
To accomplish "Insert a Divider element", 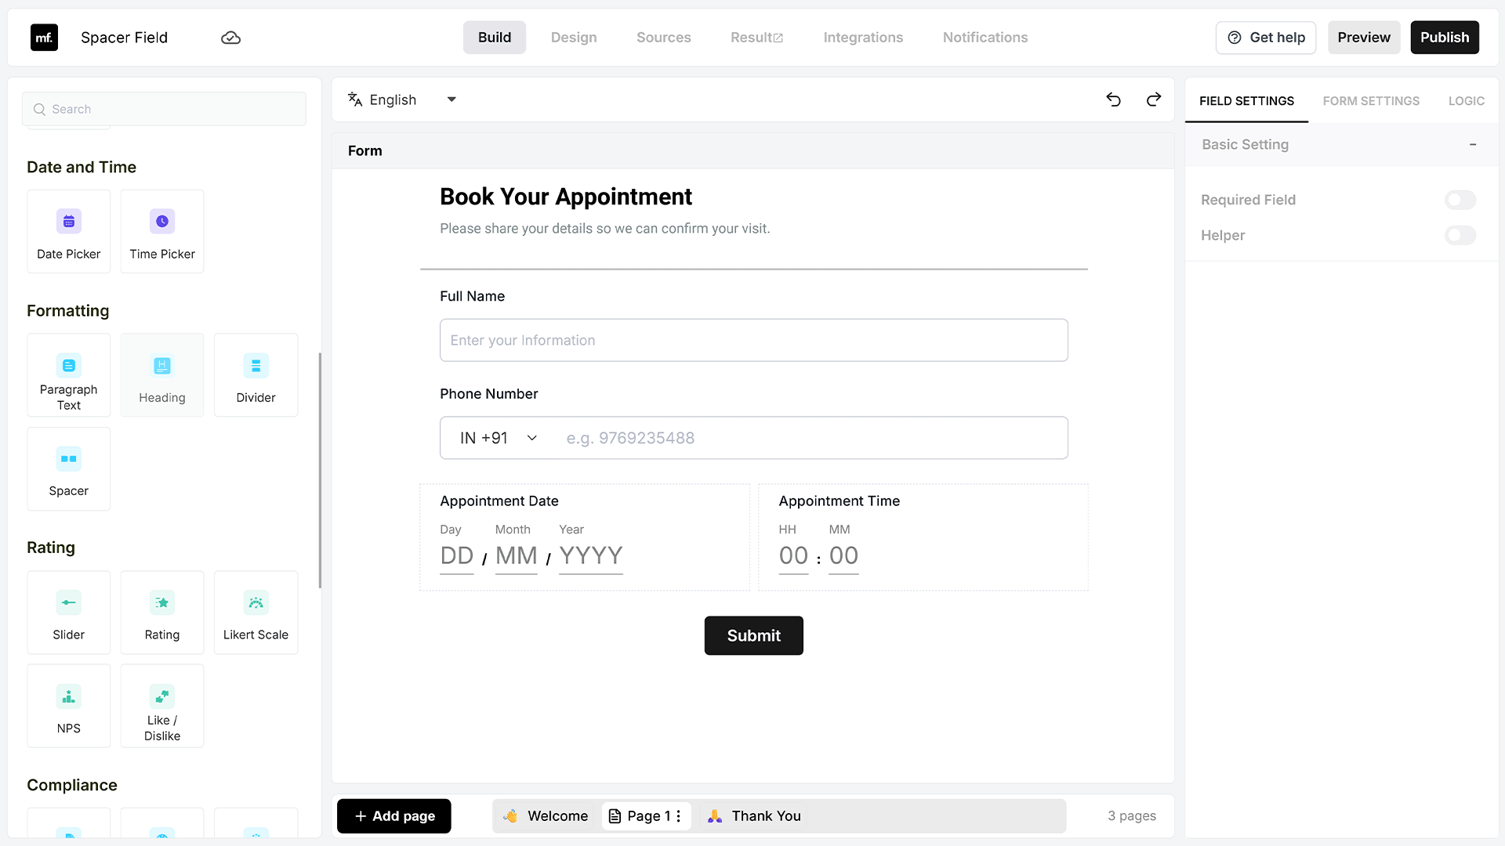I will 256,375.
